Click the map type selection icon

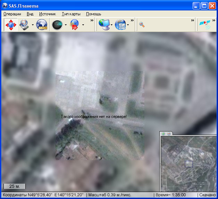pyautogui.click(x=120, y=25)
